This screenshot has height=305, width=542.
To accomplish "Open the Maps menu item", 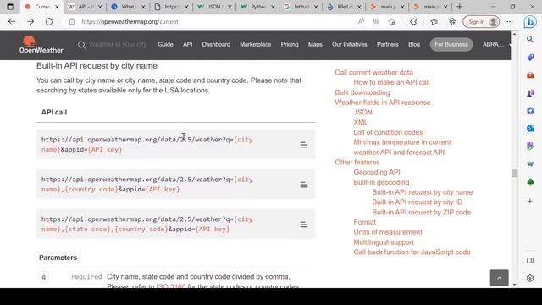I will click(x=315, y=44).
